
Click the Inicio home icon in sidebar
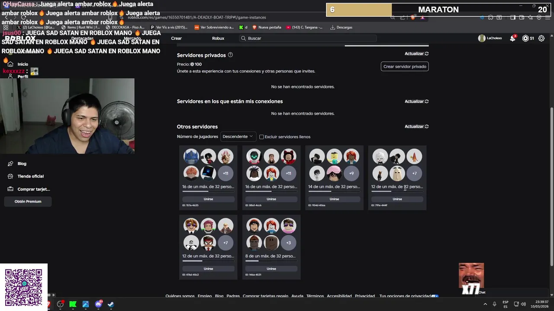10,64
